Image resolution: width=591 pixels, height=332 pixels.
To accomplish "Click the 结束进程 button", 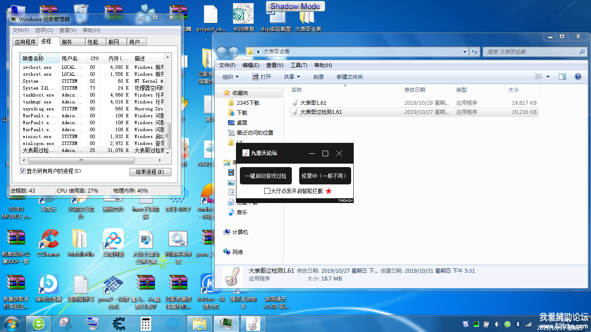I will pos(150,172).
